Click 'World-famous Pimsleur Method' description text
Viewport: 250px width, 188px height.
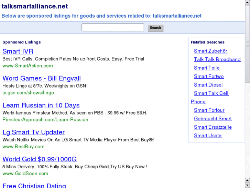click(x=75, y=113)
